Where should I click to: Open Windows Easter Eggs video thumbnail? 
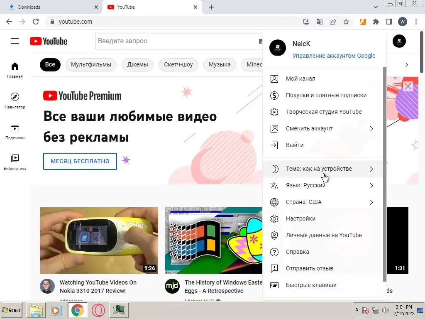[x=214, y=240]
